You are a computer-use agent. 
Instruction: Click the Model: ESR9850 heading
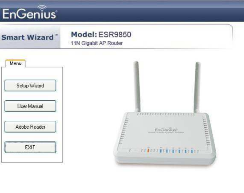point(101,34)
